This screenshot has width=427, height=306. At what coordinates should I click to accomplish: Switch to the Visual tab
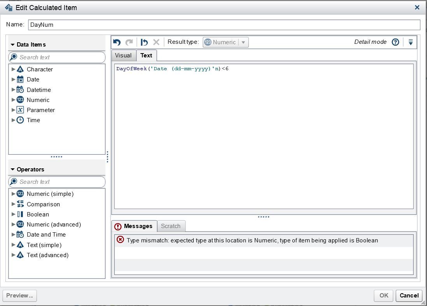pos(123,55)
